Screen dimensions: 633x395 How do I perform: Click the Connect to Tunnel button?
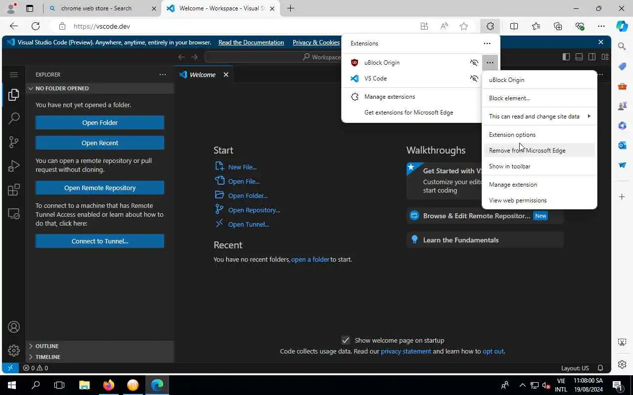(x=100, y=241)
